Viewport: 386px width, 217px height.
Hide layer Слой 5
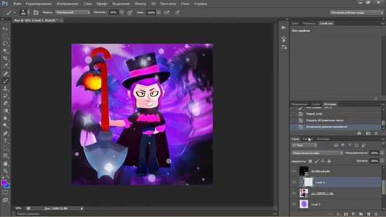294,182
